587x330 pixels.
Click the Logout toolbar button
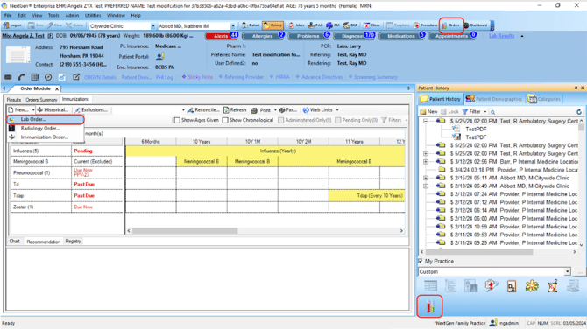tap(13, 25)
